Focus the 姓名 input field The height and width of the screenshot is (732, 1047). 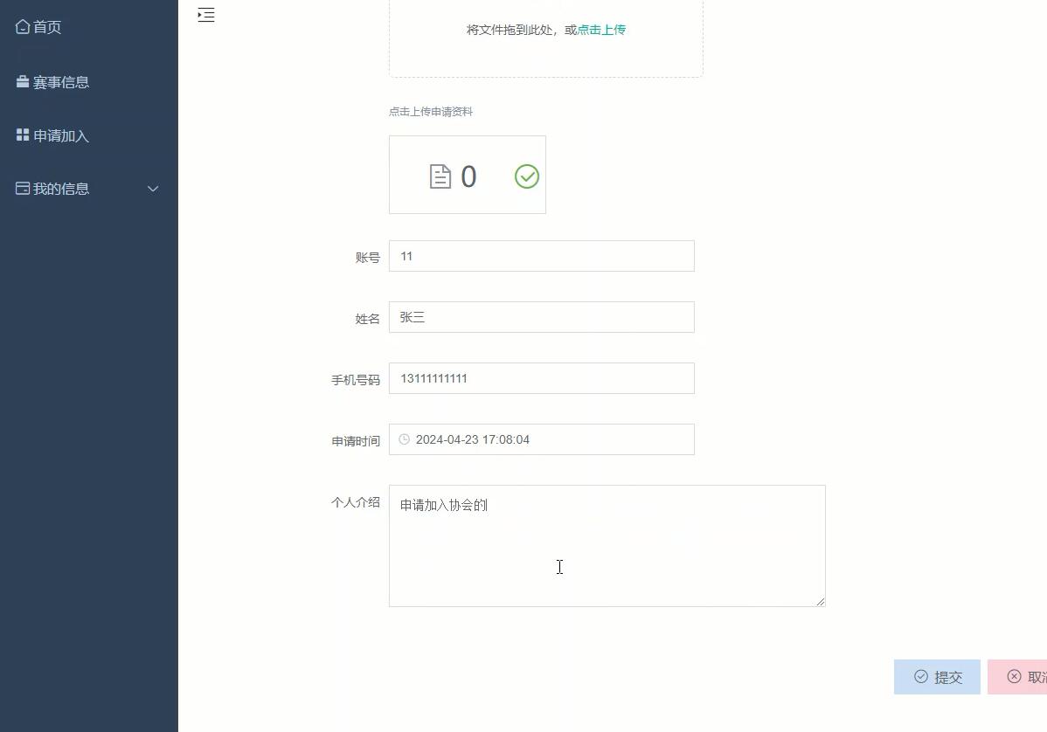542,317
